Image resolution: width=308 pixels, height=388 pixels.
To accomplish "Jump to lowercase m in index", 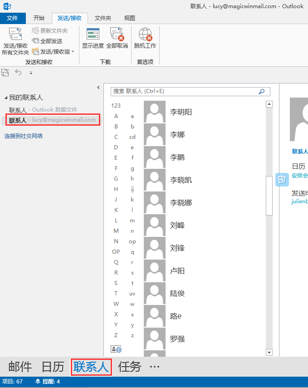I will 132,221.
